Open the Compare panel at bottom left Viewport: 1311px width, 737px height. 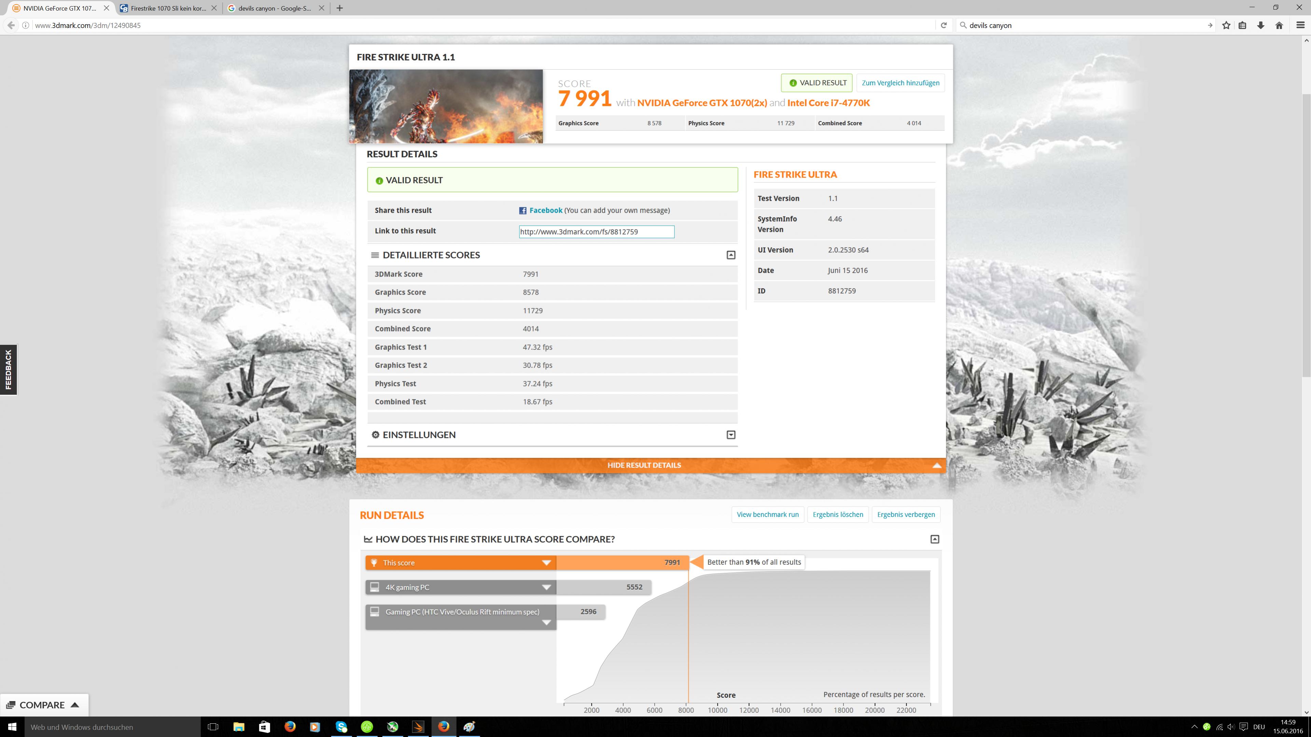[44, 705]
